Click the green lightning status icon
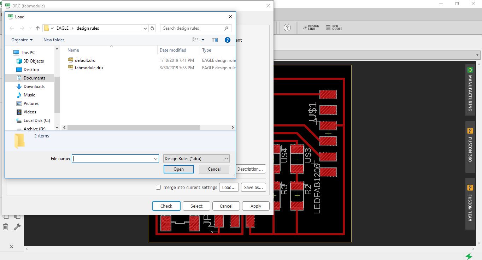The height and width of the screenshot is (260, 482). [469, 256]
